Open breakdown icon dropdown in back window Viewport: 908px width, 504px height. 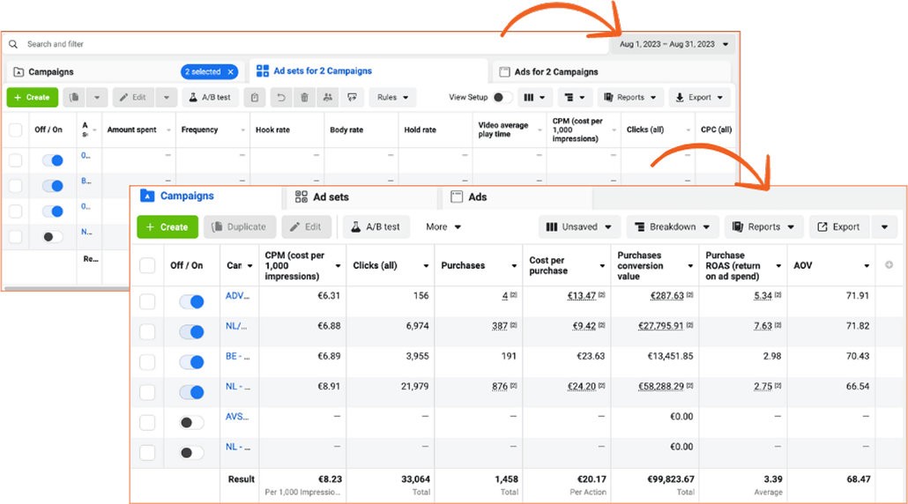pyautogui.click(x=575, y=97)
